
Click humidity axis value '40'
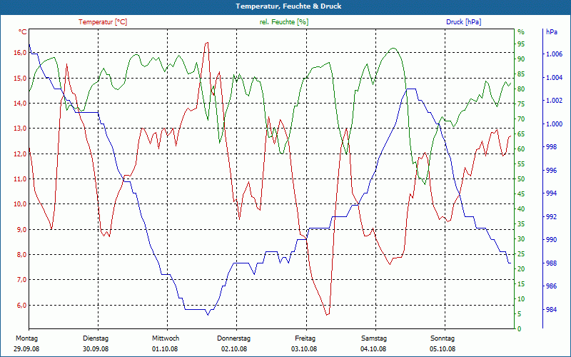click(522, 209)
